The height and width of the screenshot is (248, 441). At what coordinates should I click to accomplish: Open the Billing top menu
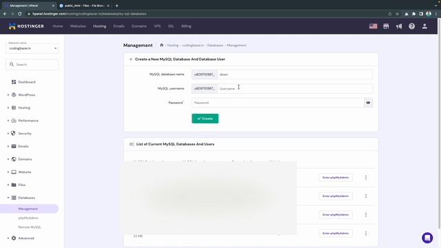[x=186, y=26]
